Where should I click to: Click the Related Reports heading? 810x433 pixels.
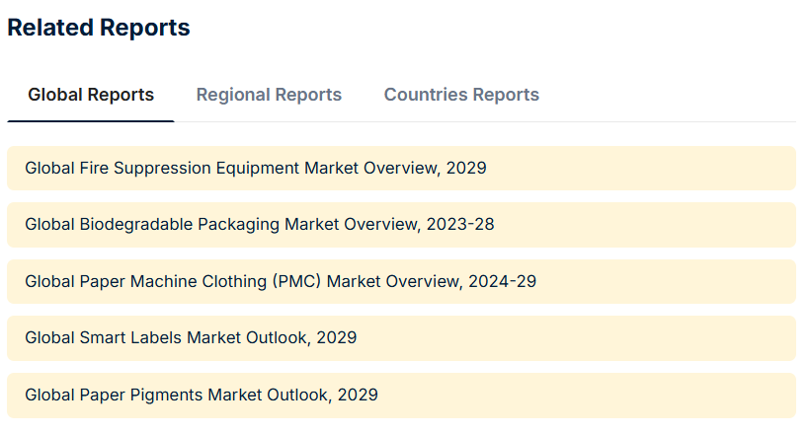point(99,28)
